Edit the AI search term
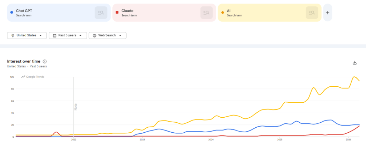 229,11
